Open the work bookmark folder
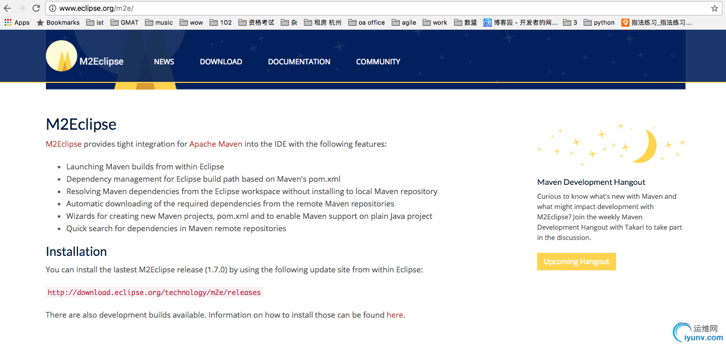 [435, 23]
